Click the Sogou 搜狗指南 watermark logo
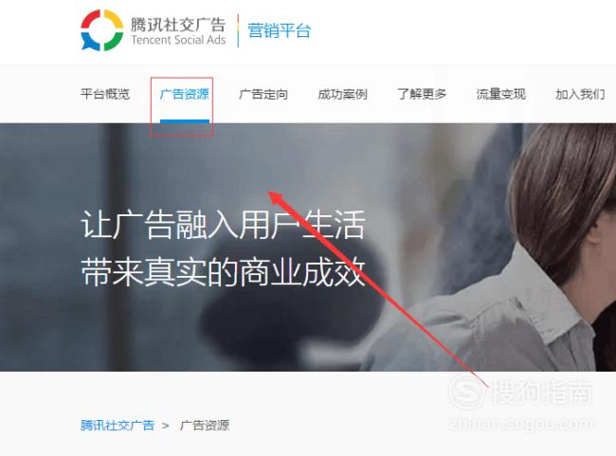 521,392
